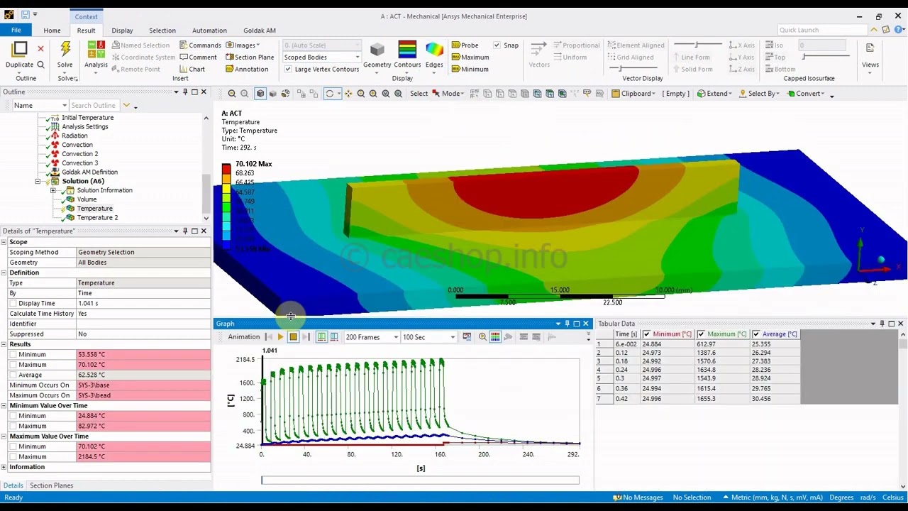Switch to the Selection ribbon tab
Viewport: 908px width, 511px height.
tap(162, 31)
